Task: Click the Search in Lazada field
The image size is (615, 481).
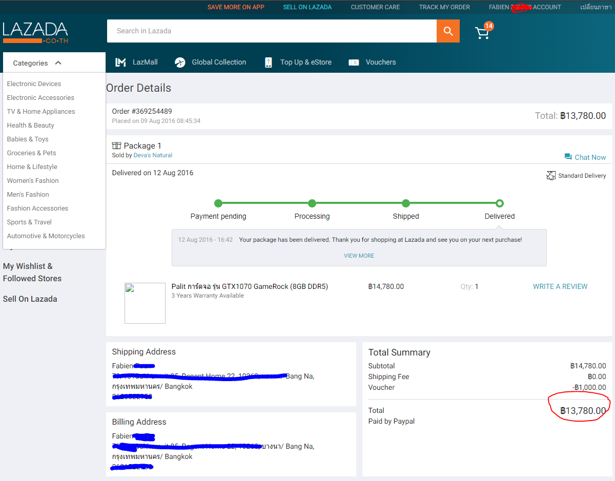Action: (272, 31)
